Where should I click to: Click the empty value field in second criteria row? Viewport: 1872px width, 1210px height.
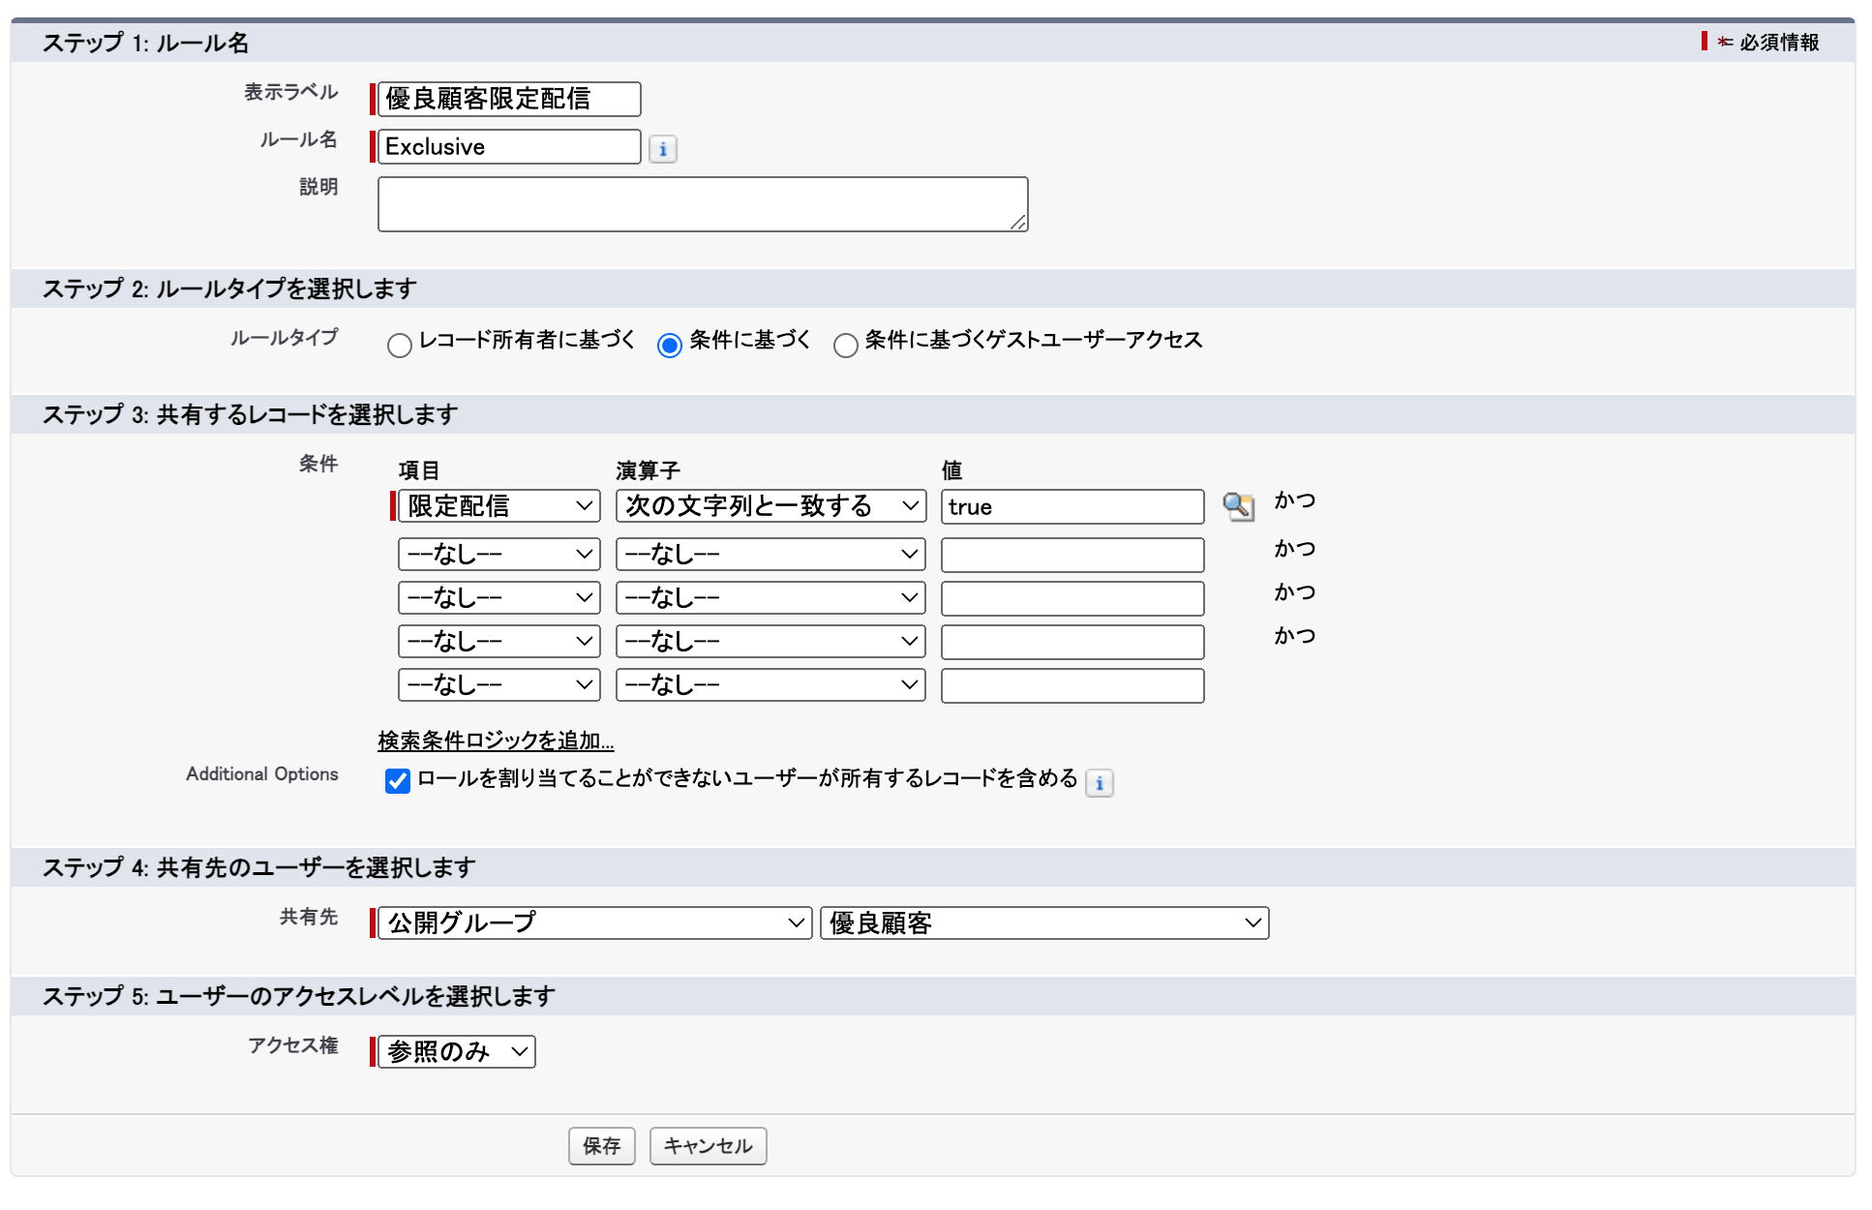click(x=1072, y=556)
